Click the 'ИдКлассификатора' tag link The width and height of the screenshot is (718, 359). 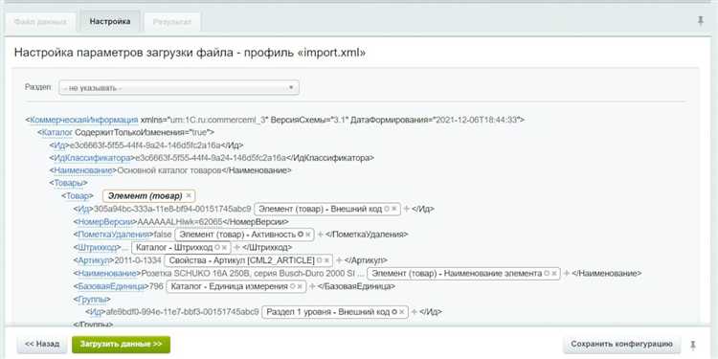92,158
